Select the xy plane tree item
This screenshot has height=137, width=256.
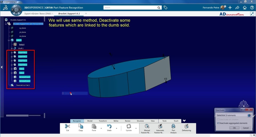pos(22,28)
